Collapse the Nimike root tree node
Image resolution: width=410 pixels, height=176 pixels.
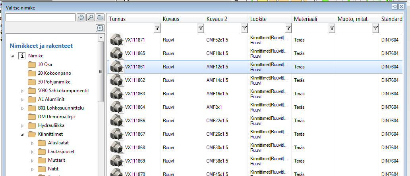14,56
